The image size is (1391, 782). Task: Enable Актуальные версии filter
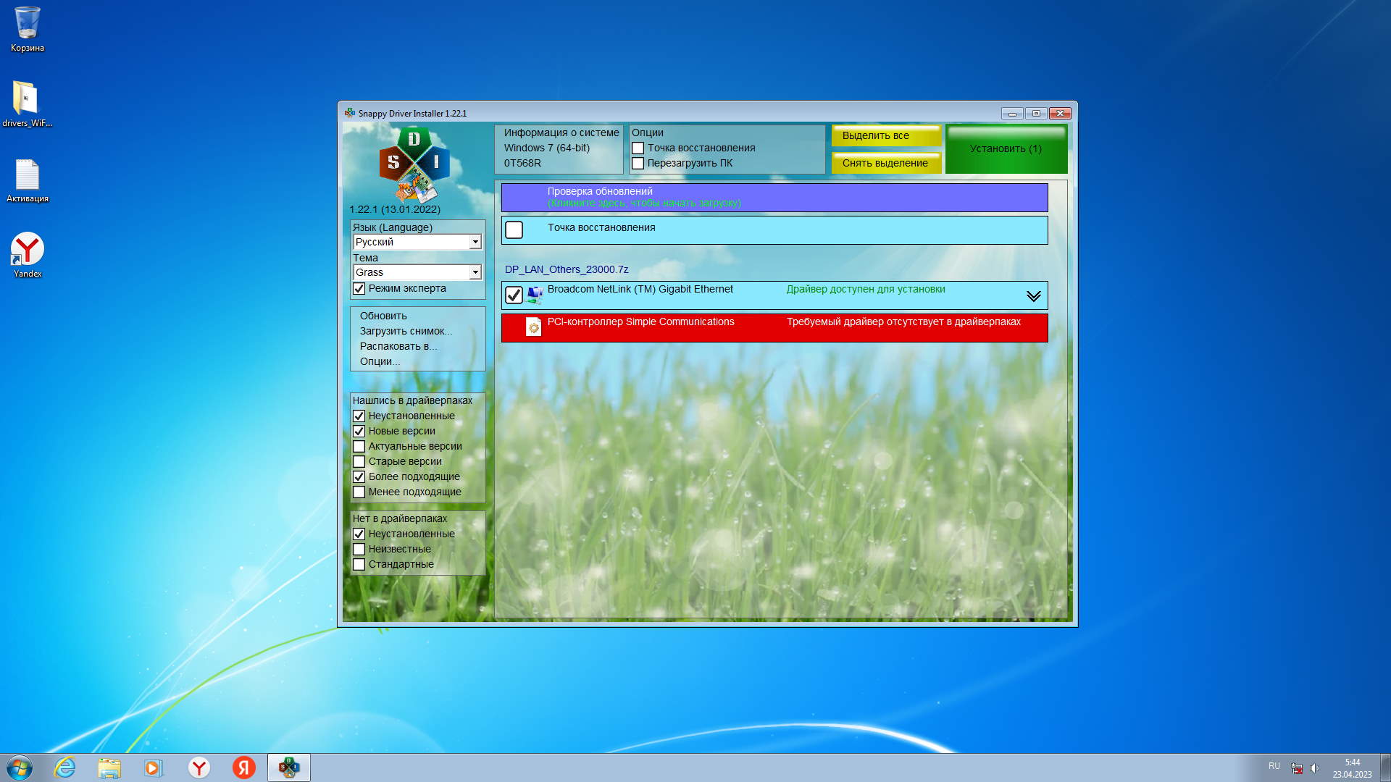pyautogui.click(x=359, y=447)
